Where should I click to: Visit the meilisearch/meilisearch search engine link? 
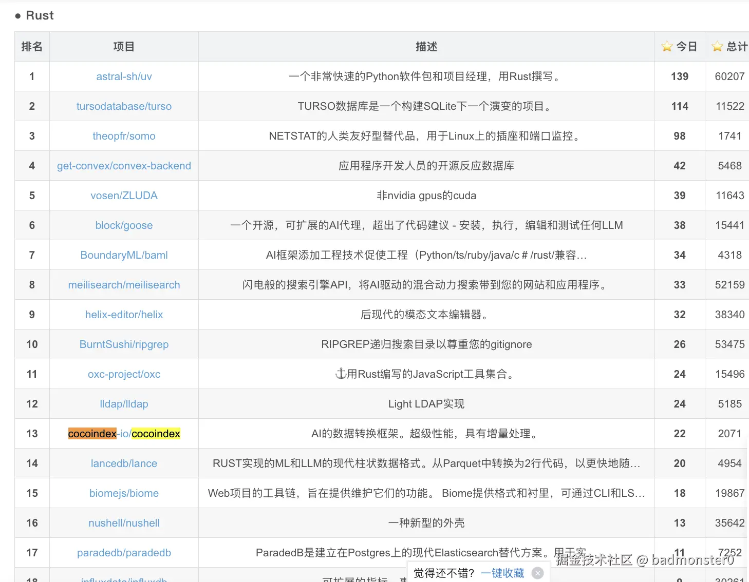(124, 285)
